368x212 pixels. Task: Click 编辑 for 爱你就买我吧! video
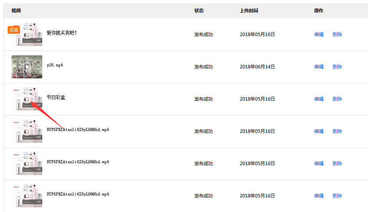319,35
